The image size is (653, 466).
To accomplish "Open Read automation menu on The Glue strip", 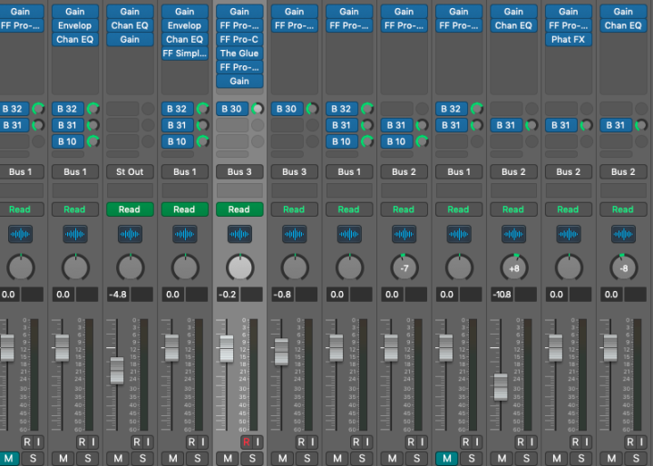I will tap(239, 209).
